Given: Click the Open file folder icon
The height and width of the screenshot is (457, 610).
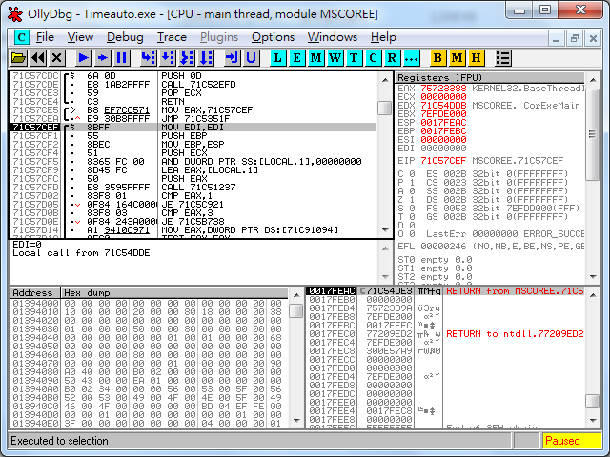Looking at the screenshot, I should tap(19, 58).
